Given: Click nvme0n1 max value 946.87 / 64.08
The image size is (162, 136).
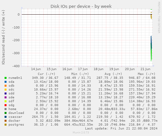Looking at the screenshot, I should click(x=142, y=78).
